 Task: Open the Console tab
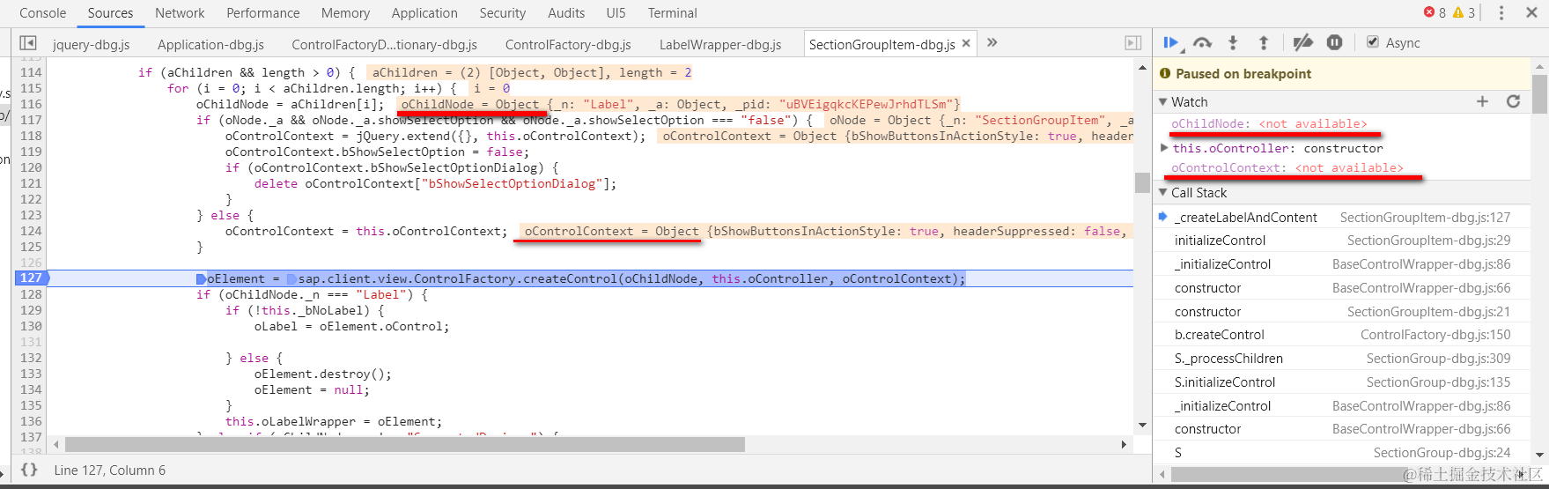43,12
